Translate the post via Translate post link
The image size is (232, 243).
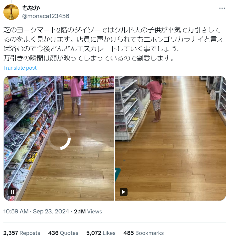pos(20,68)
